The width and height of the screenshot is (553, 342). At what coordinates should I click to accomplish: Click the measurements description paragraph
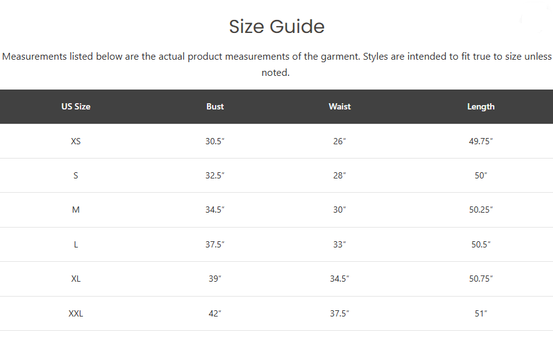coord(277,65)
